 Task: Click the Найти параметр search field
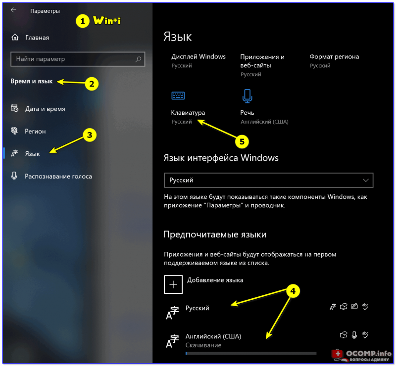click(x=78, y=59)
